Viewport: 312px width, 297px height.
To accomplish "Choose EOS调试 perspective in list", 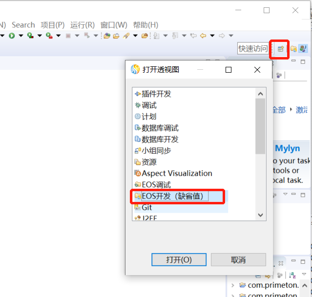I will (156, 185).
